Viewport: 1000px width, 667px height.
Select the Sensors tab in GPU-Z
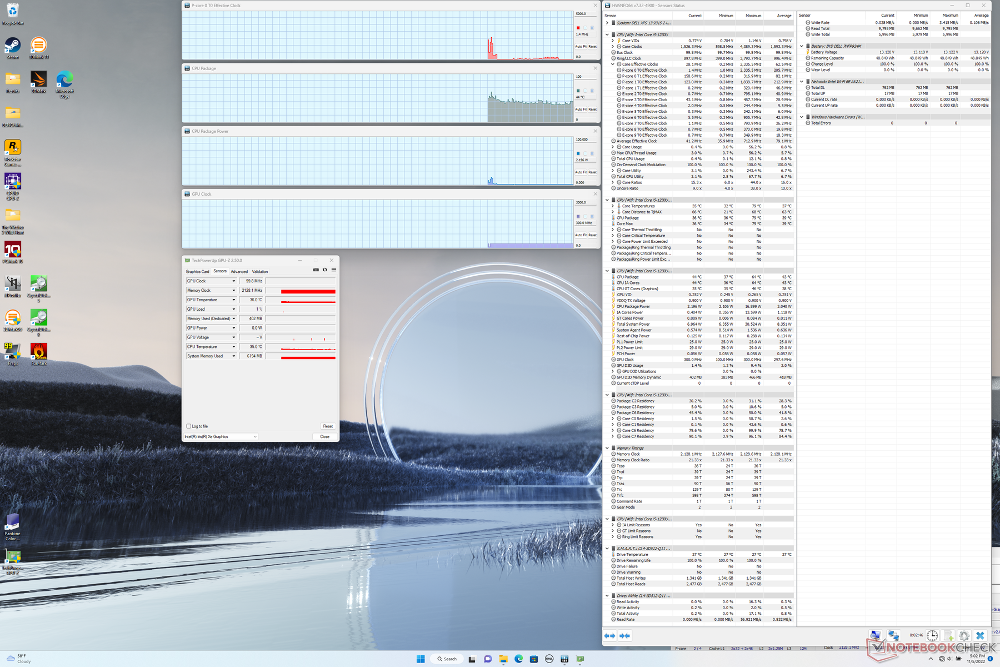tap(220, 271)
